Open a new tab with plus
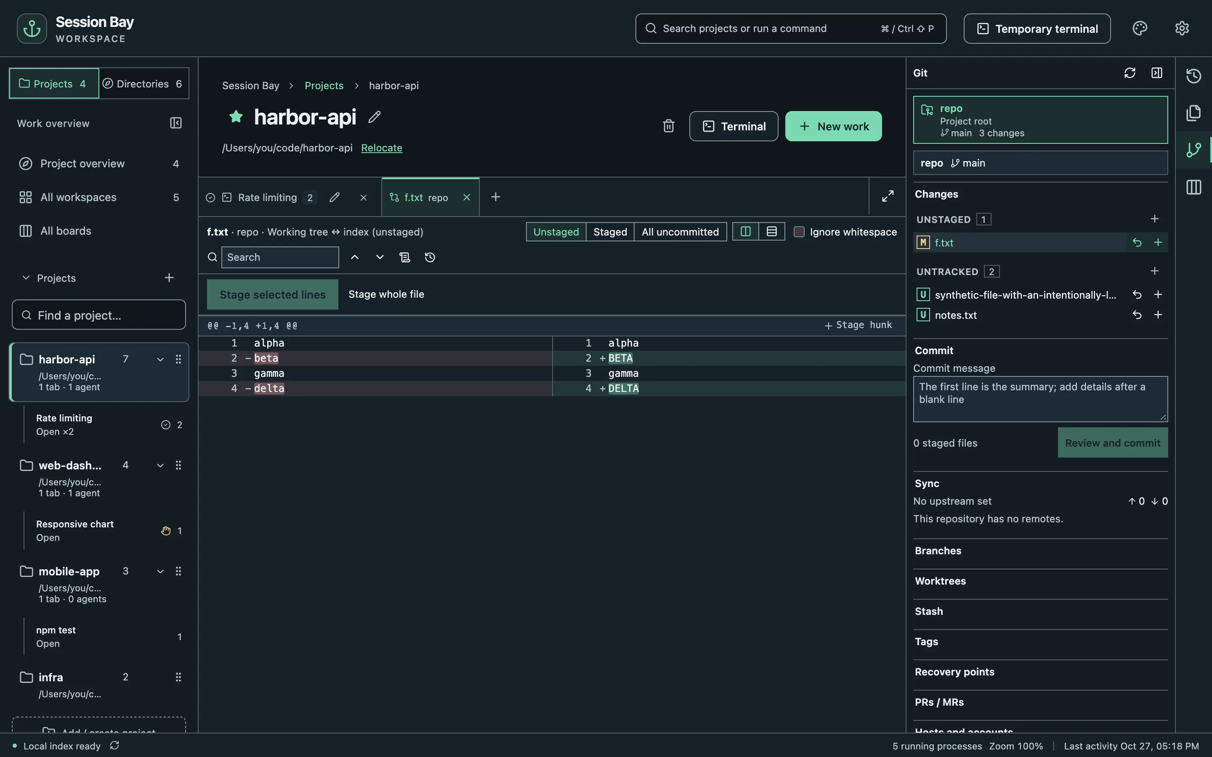 495,197
